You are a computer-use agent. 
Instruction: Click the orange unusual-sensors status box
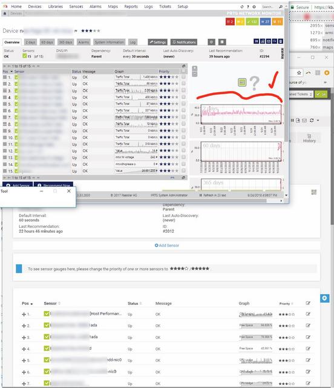pyautogui.click(x=278, y=22)
